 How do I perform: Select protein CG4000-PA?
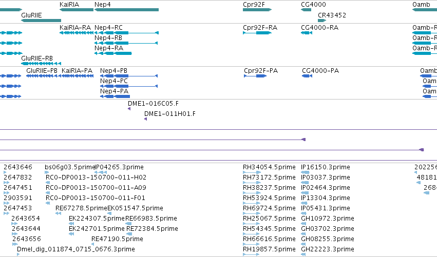(307, 76)
